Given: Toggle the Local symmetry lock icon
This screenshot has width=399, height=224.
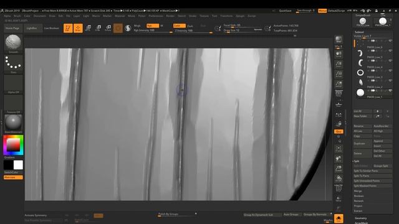Looking at the screenshot, I should pyautogui.click(x=339, y=124).
